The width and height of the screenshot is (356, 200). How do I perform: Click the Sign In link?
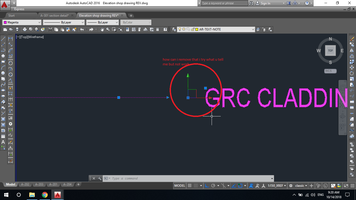tap(266, 3)
